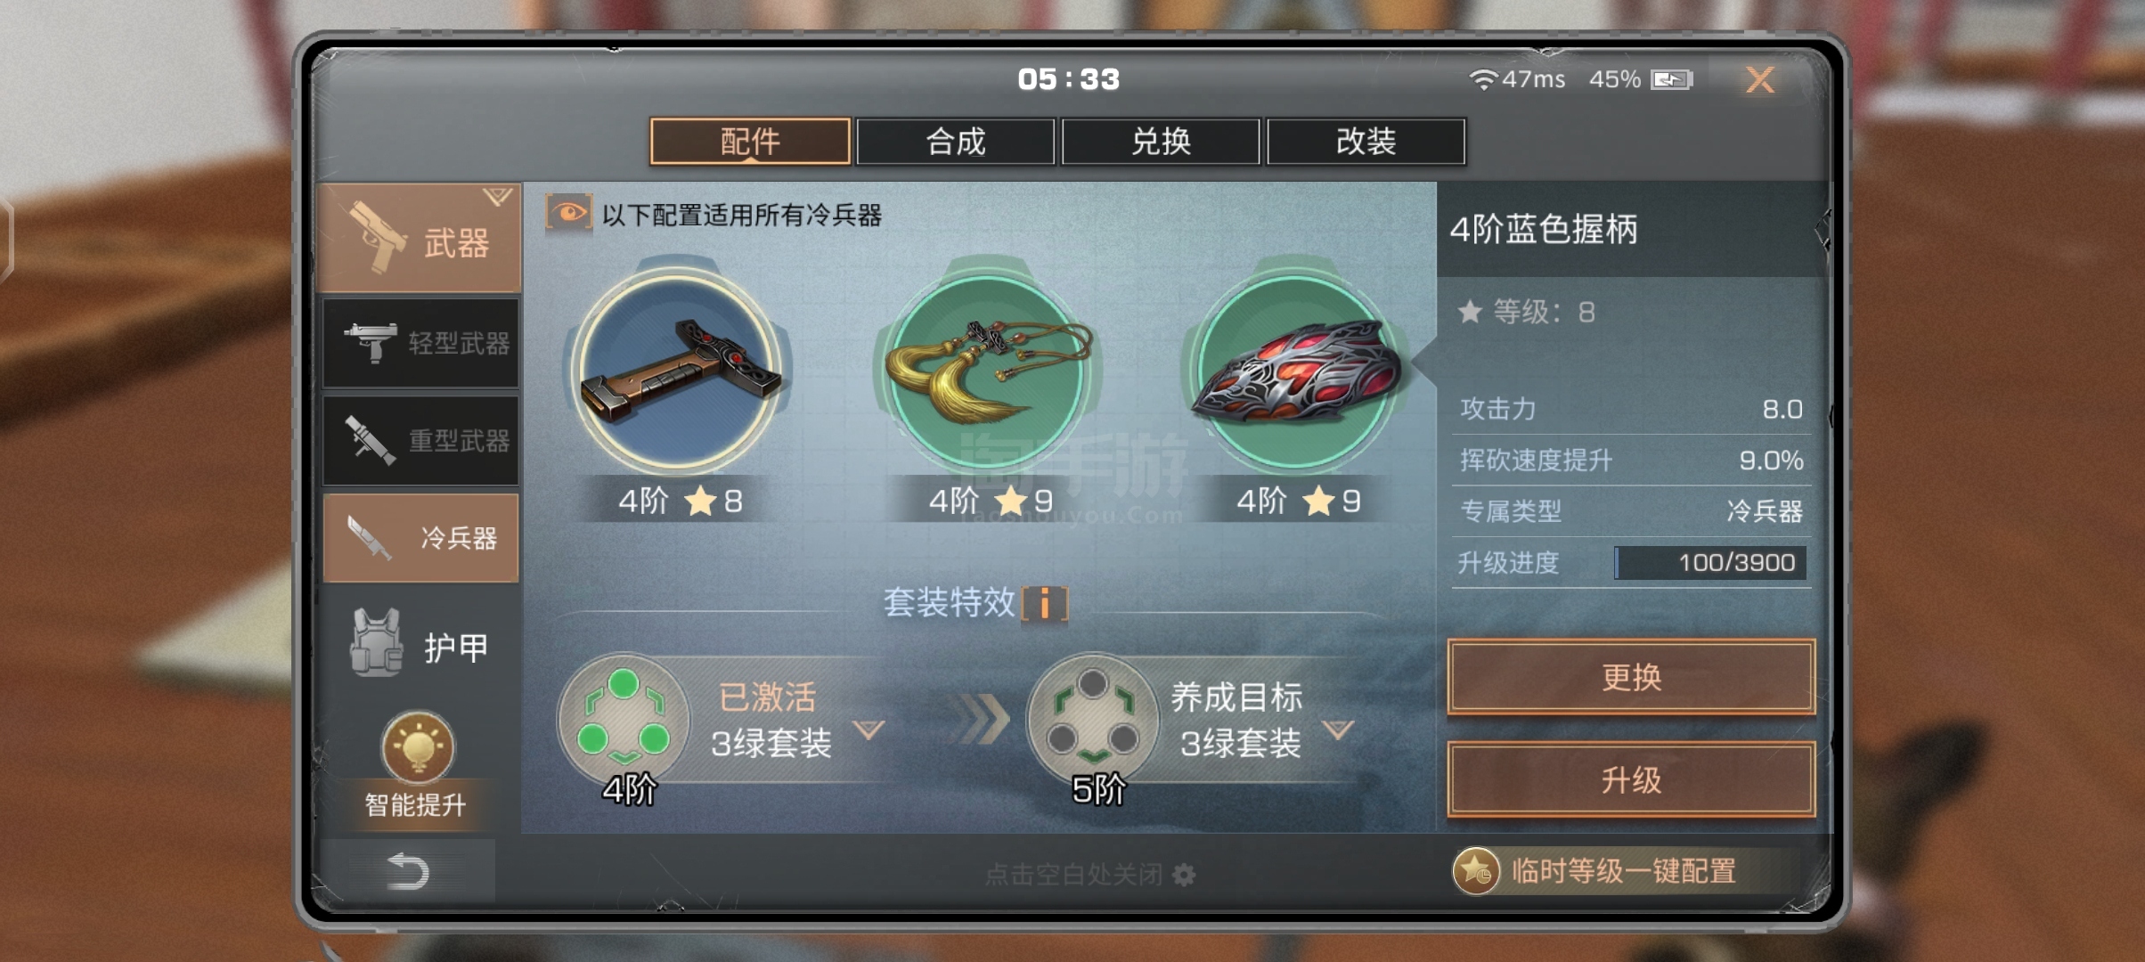Click 临时等级一键配置 shortcut
This screenshot has width=2145, height=962.
[x=1596, y=870]
